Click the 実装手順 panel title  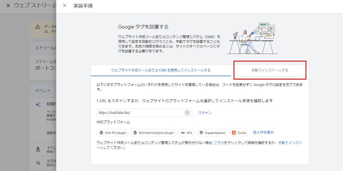pos(83,6)
